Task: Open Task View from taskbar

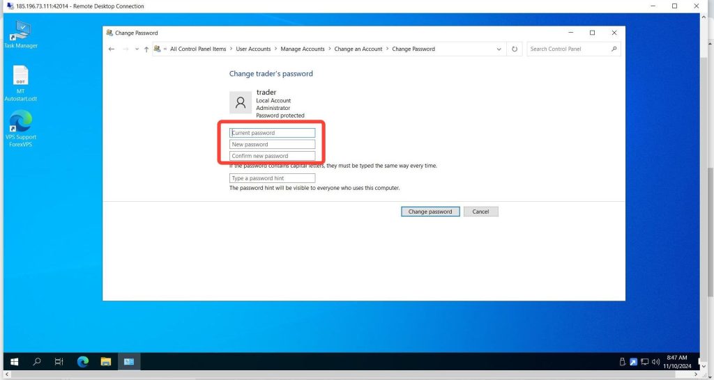Action: click(x=59, y=362)
